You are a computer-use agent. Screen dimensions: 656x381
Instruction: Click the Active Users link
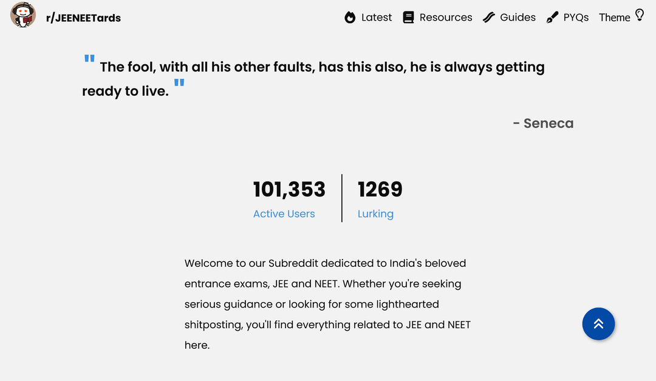coord(284,214)
